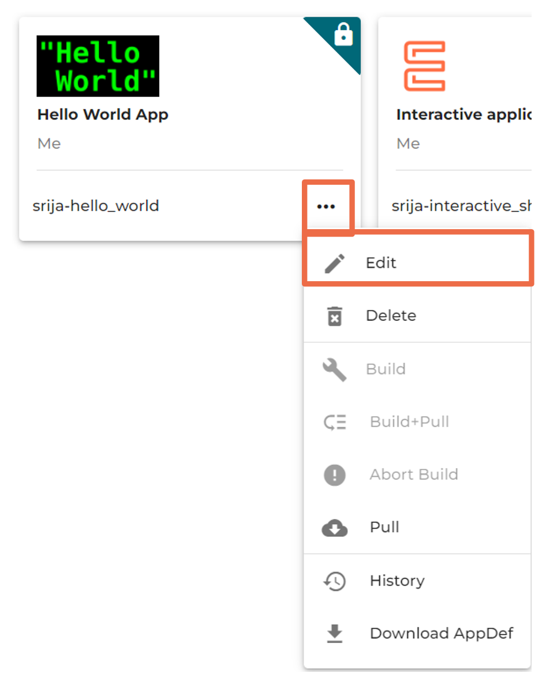Open the three-dot menu on Hello World App card
Image resolution: width=546 pixels, height=684 pixels.
[x=326, y=206]
